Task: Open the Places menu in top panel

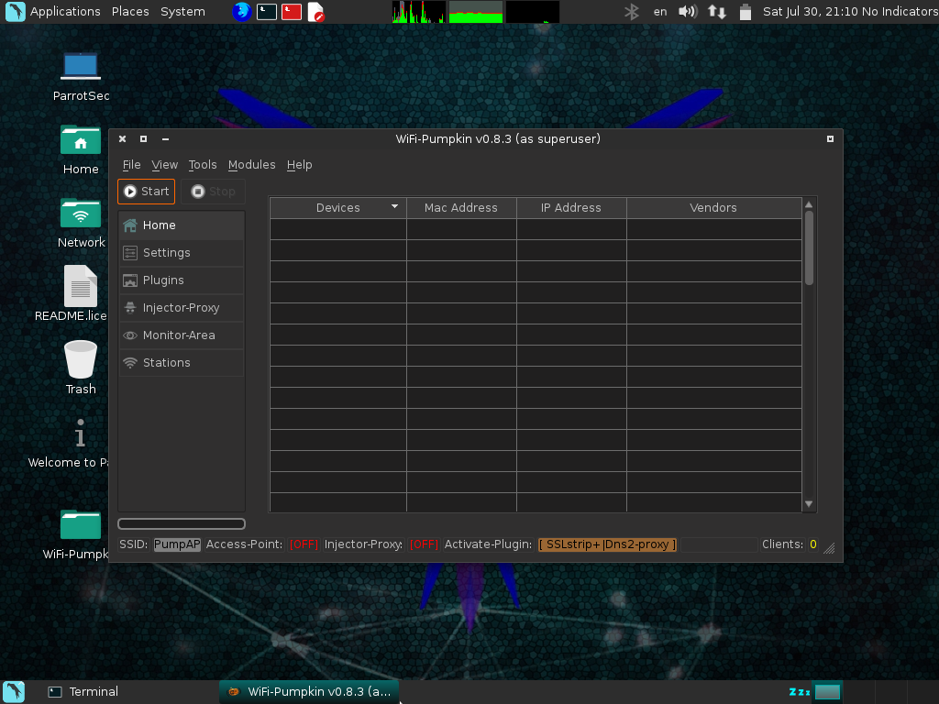Action: (x=130, y=11)
